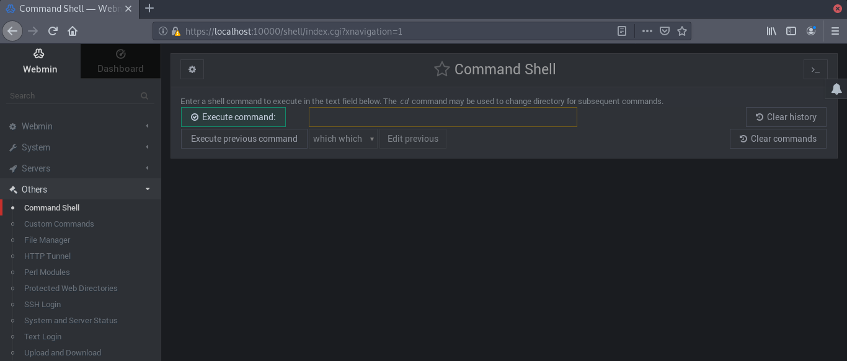
Task: Click the search magnifier icon in sidebar
Action: tap(144, 96)
